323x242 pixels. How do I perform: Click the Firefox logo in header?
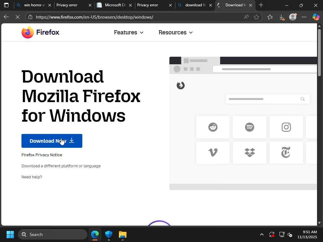point(40,32)
